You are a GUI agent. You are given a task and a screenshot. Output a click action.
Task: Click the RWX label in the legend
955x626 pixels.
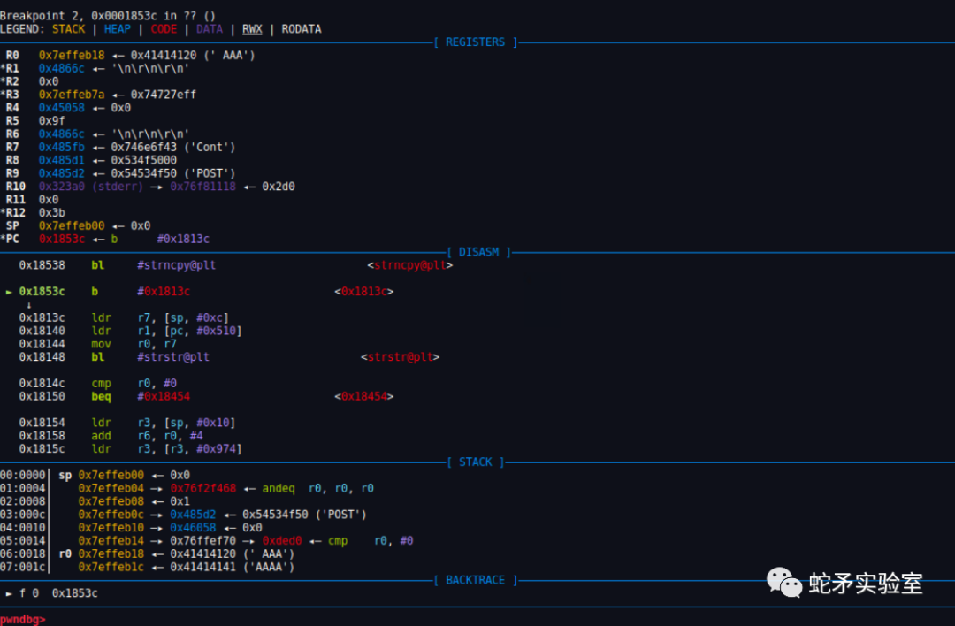251,28
